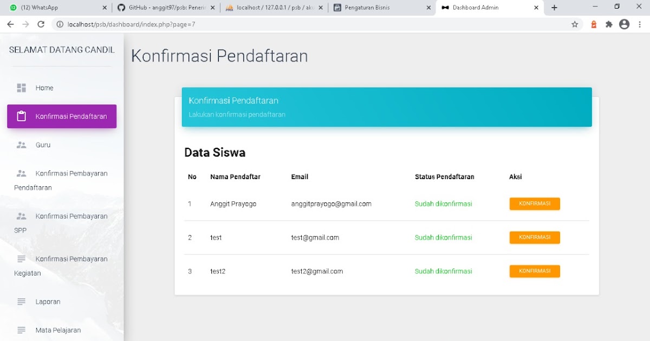650x341 pixels.
Task: Click the Konfirmasi Pembayaran Kegiatan list icon
Action: [x=22, y=258]
